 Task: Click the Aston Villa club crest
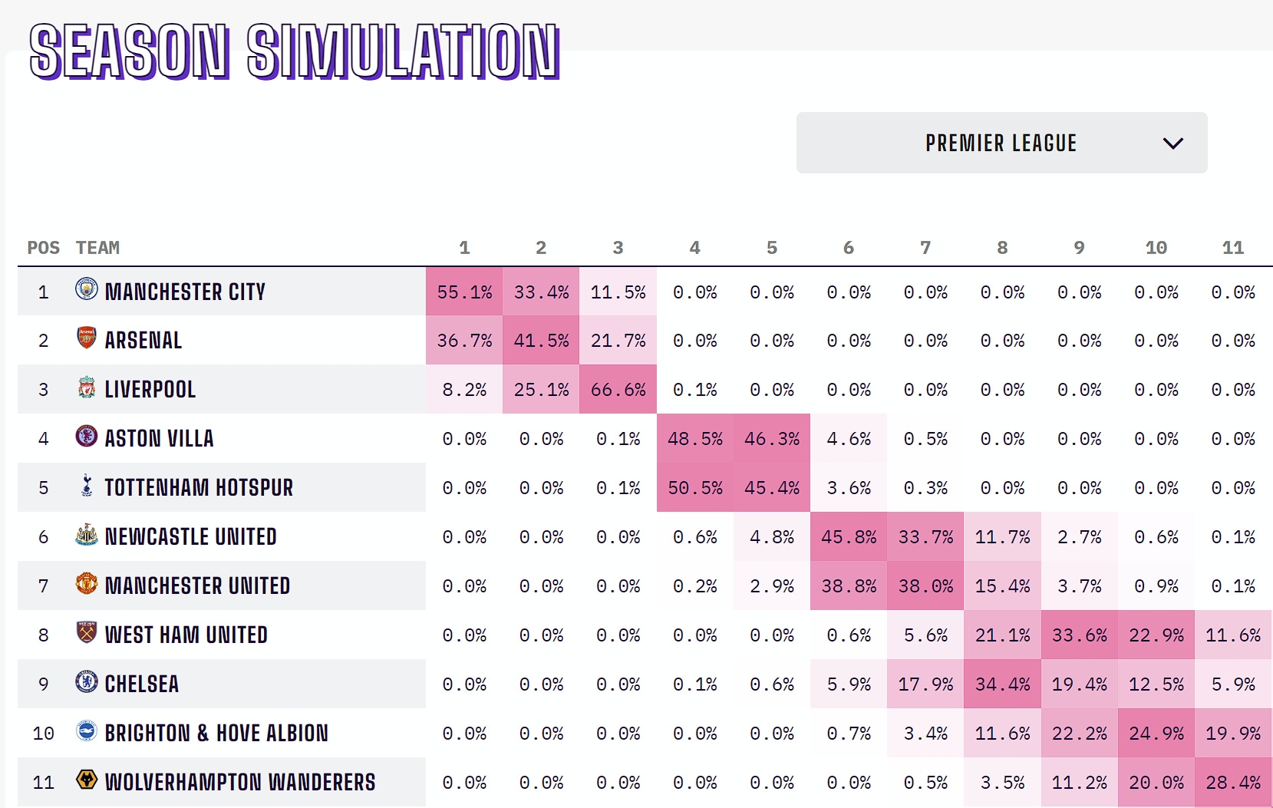click(87, 436)
